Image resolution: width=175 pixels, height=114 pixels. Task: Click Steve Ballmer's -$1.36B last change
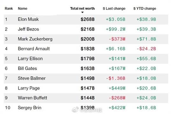(115, 78)
